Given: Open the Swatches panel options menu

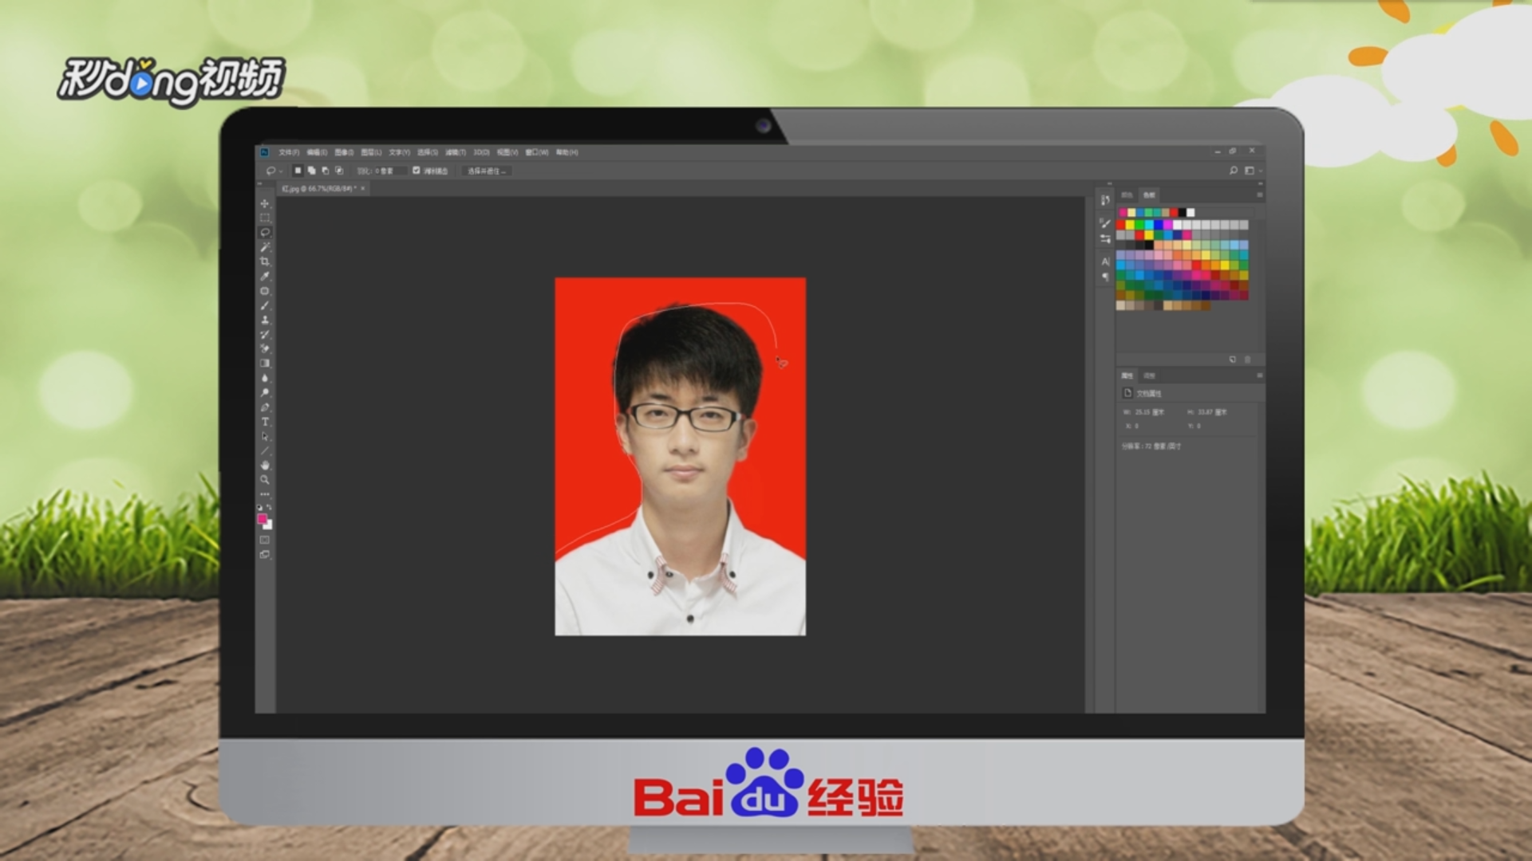Looking at the screenshot, I should coord(1260,195).
